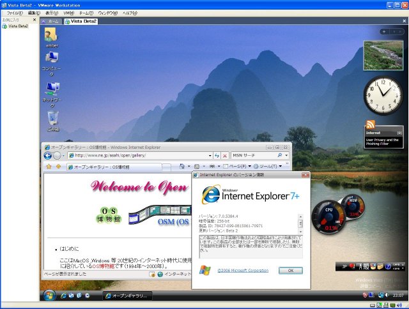This screenshot has width=409, height=309.
Task: Click the slideshow photo gadget
Action: [383, 56]
